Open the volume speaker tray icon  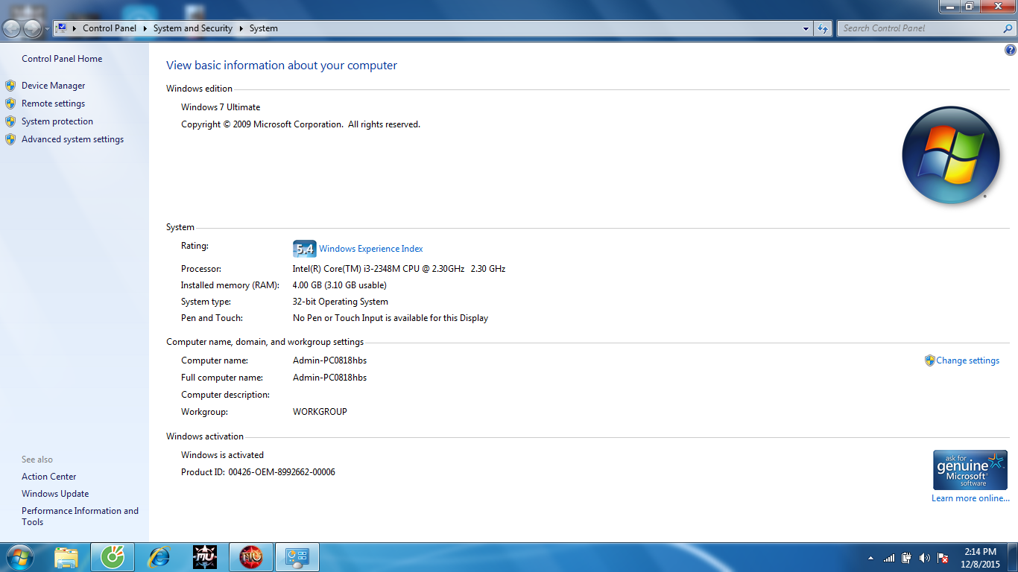(x=925, y=558)
